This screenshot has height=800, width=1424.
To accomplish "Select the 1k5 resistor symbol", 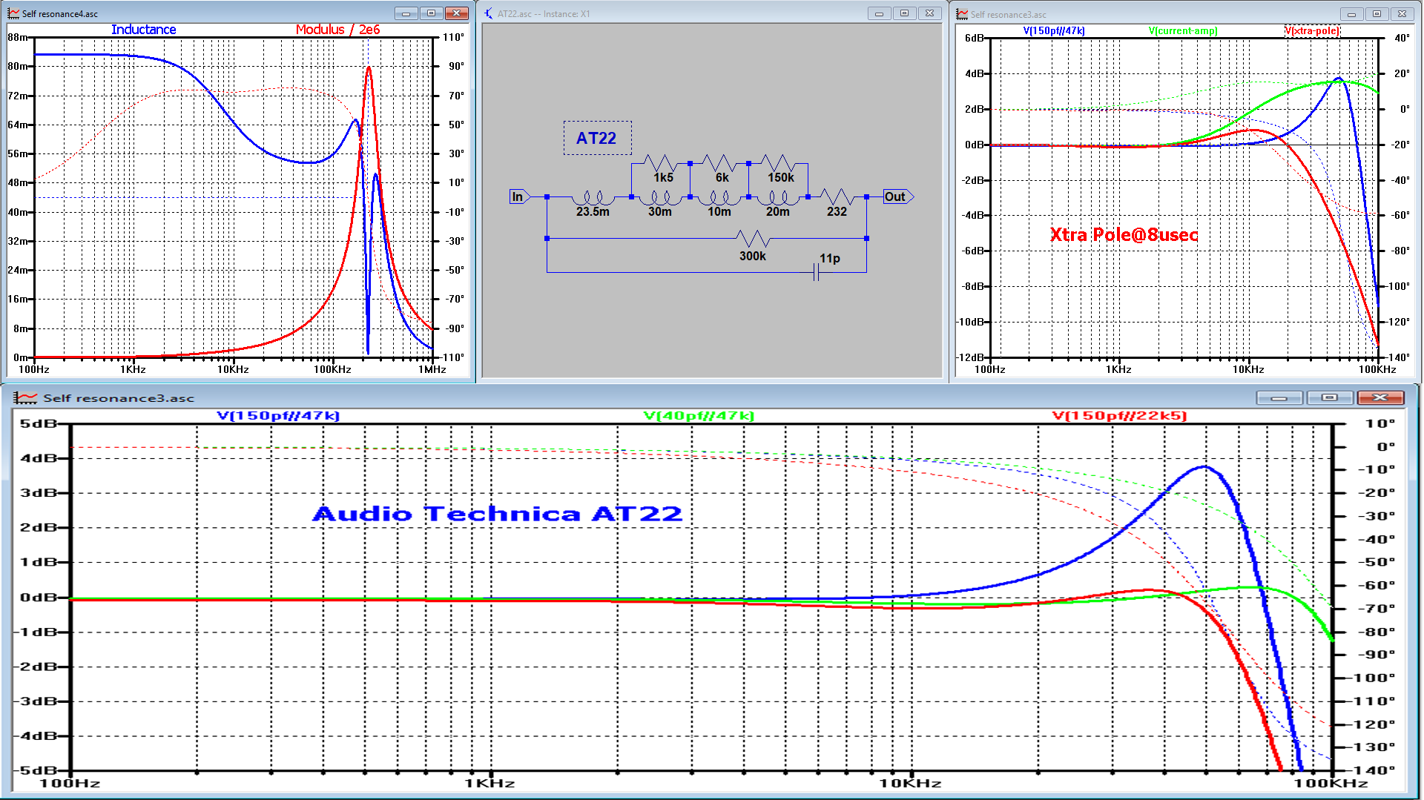I will coord(659,163).
